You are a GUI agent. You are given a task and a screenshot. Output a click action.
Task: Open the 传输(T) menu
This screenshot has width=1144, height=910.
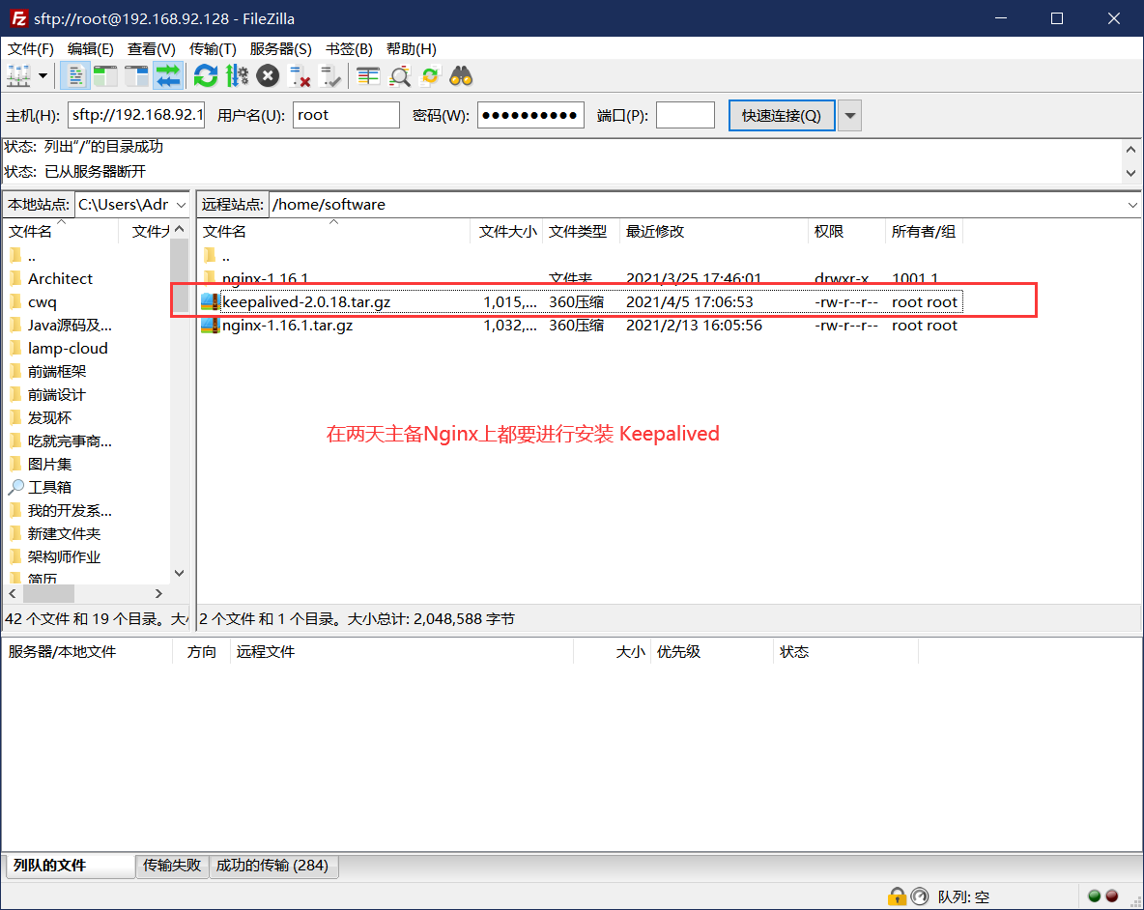[213, 49]
